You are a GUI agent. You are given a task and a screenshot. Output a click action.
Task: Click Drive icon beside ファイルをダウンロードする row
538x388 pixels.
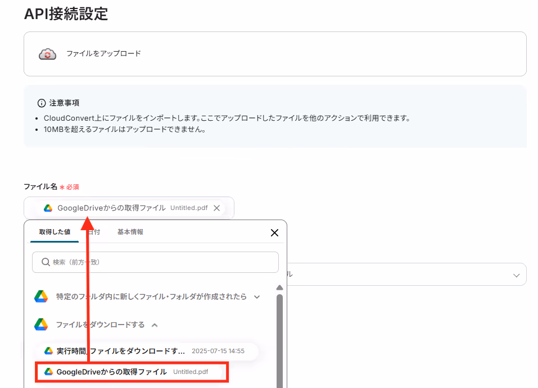[x=41, y=324]
